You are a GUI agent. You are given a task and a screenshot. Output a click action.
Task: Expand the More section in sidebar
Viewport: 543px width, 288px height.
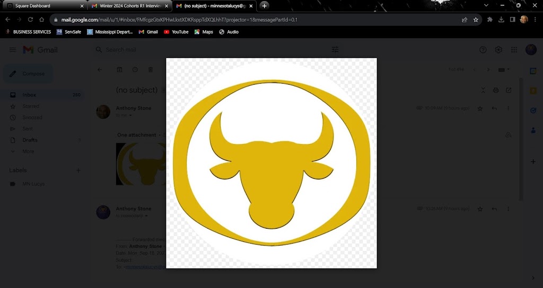click(28, 151)
